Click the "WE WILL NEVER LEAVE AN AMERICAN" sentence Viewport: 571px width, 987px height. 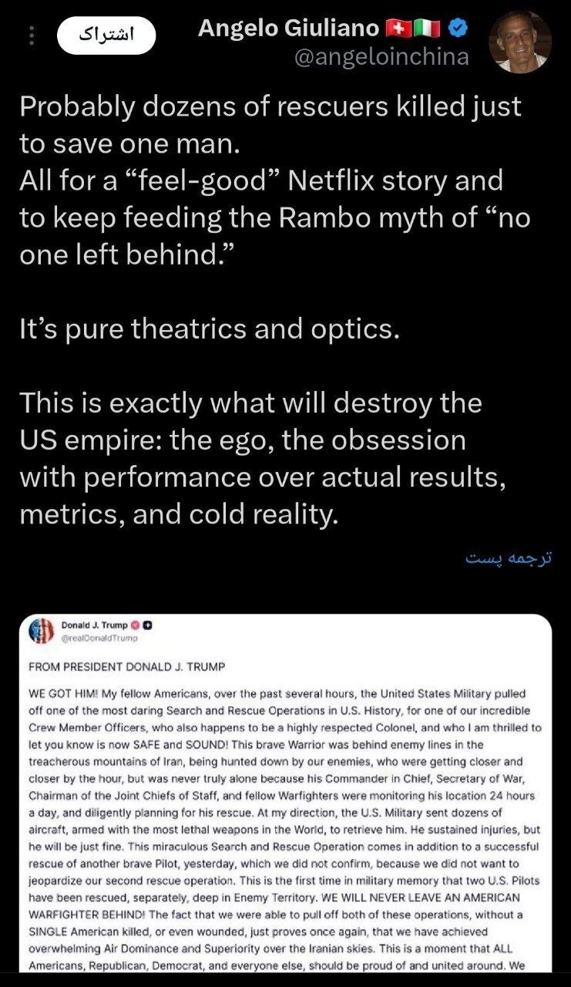tap(432, 898)
